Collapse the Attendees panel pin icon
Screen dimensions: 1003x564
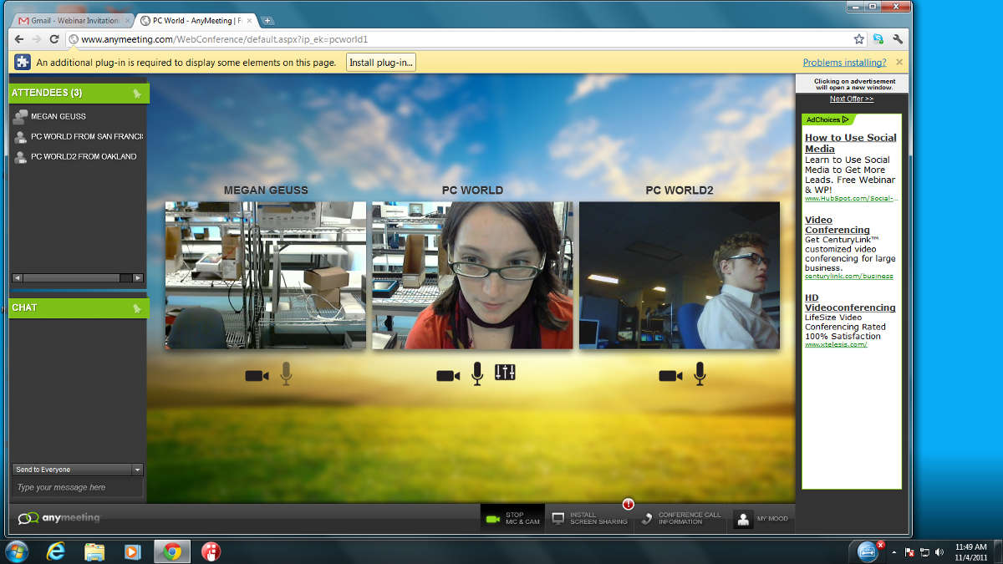pyautogui.click(x=137, y=94)
